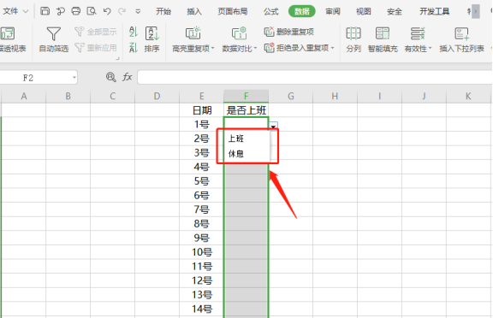The height and width of the screenshot is (318, 493).
Task: Open the Name Box dropdown arrow
Action: (74, 78)
